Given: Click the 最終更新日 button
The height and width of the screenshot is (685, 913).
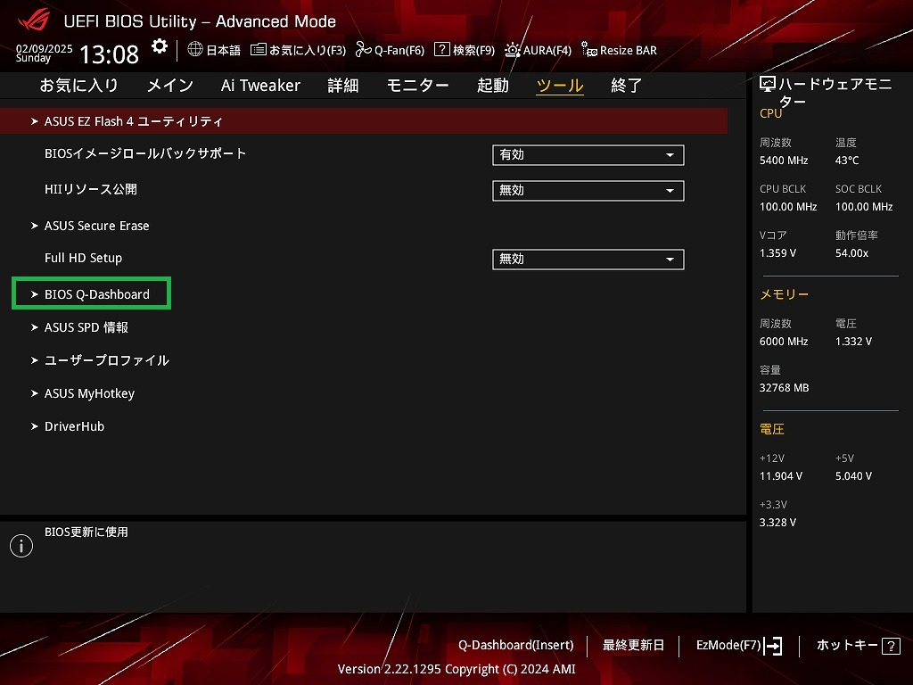Looking at the screenshot, I should (x=634, y=646).
